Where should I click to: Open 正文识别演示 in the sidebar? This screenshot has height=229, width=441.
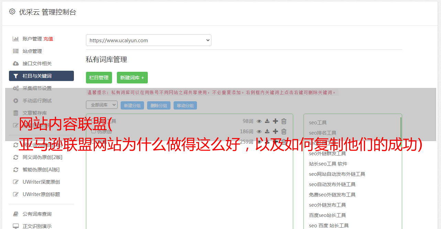[x=37, y=226]
